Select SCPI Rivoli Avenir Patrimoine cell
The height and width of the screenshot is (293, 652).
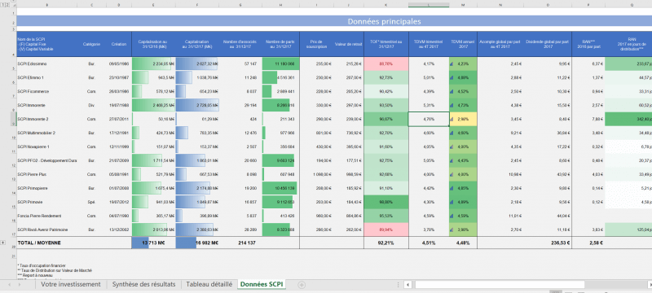pyautogui.click(x=46, y=230)
